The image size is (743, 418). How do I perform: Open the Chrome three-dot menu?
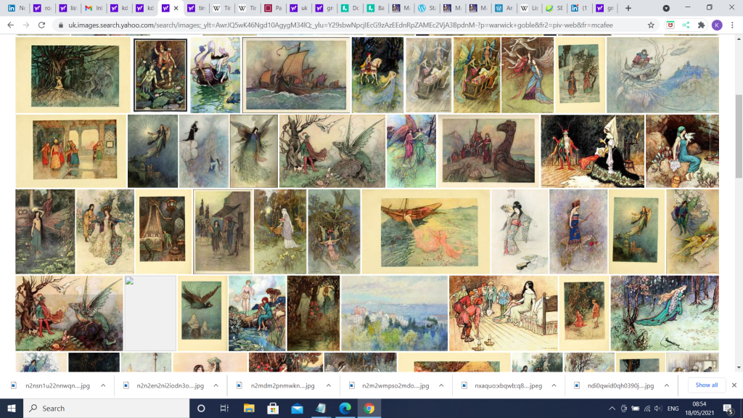pos(733,25)
